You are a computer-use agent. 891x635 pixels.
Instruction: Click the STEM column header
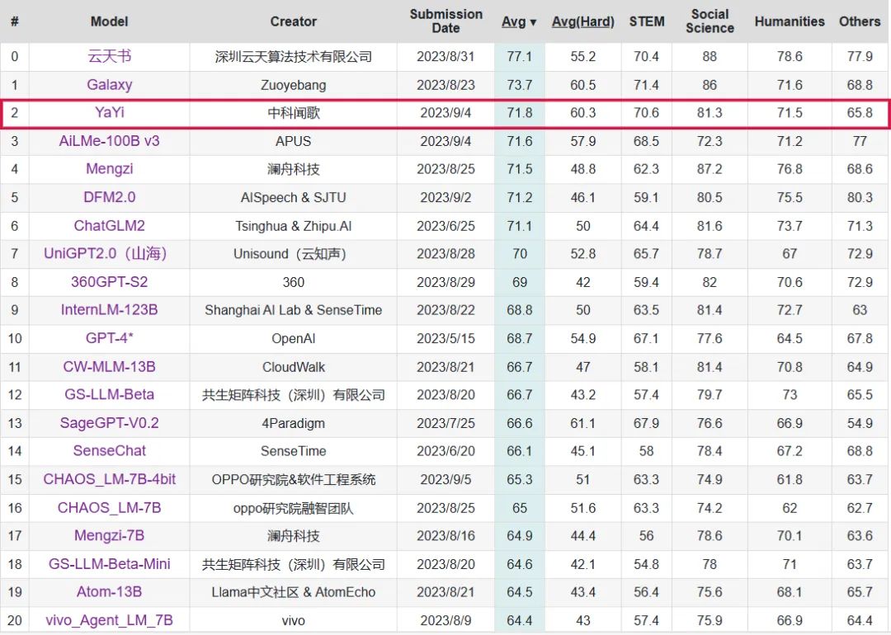point(647,21)
